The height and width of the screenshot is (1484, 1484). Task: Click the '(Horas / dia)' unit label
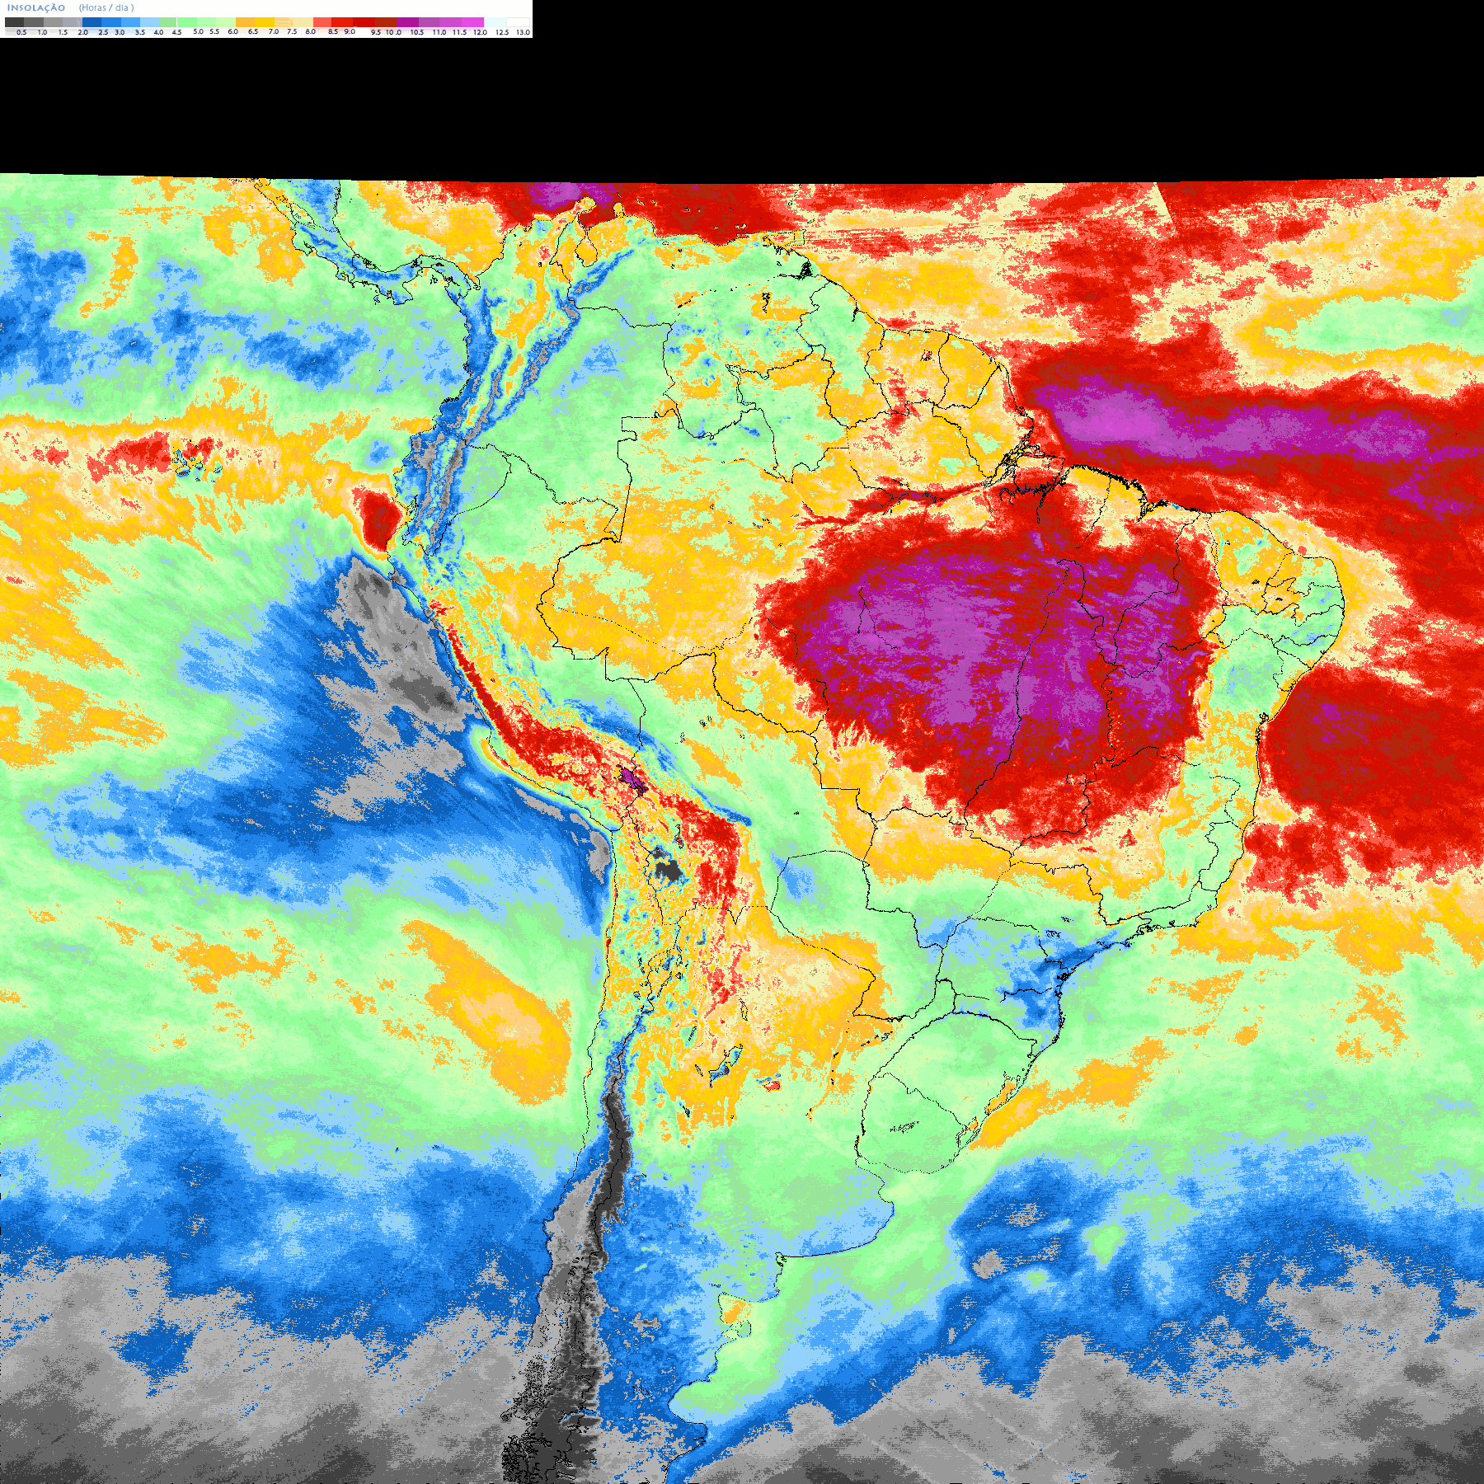click(106, 7)
